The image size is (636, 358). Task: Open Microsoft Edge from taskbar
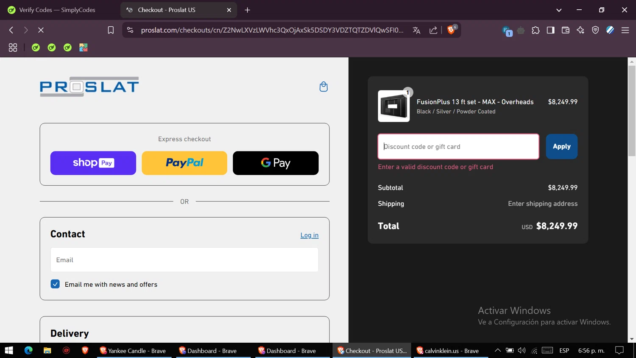[x=28, y=350]
